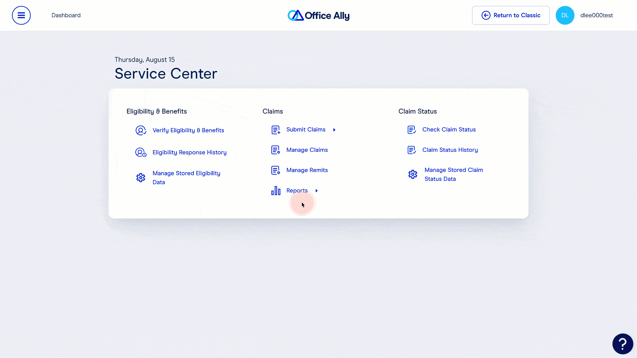Click the DL user avatar

(565, 15)
